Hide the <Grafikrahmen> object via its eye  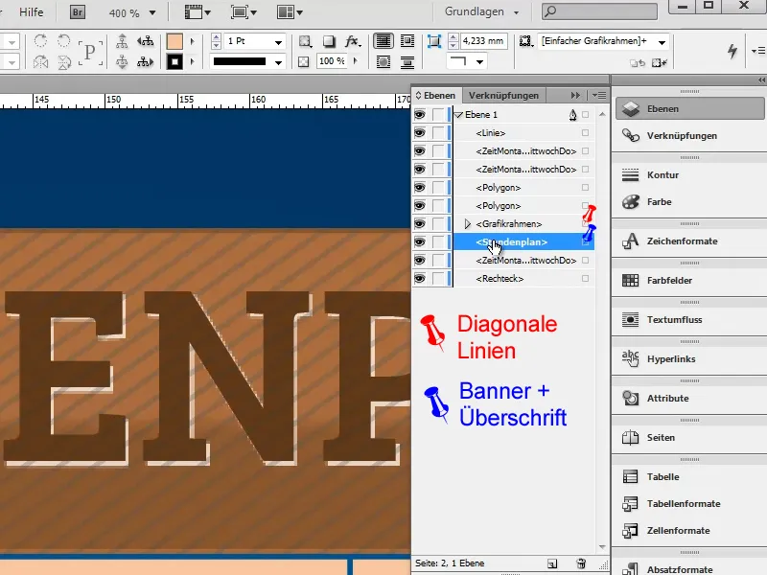click(420, 224)
